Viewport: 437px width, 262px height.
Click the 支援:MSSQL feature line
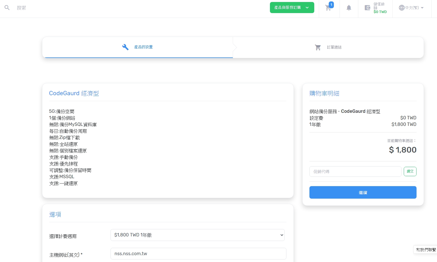tap(62, 177)
